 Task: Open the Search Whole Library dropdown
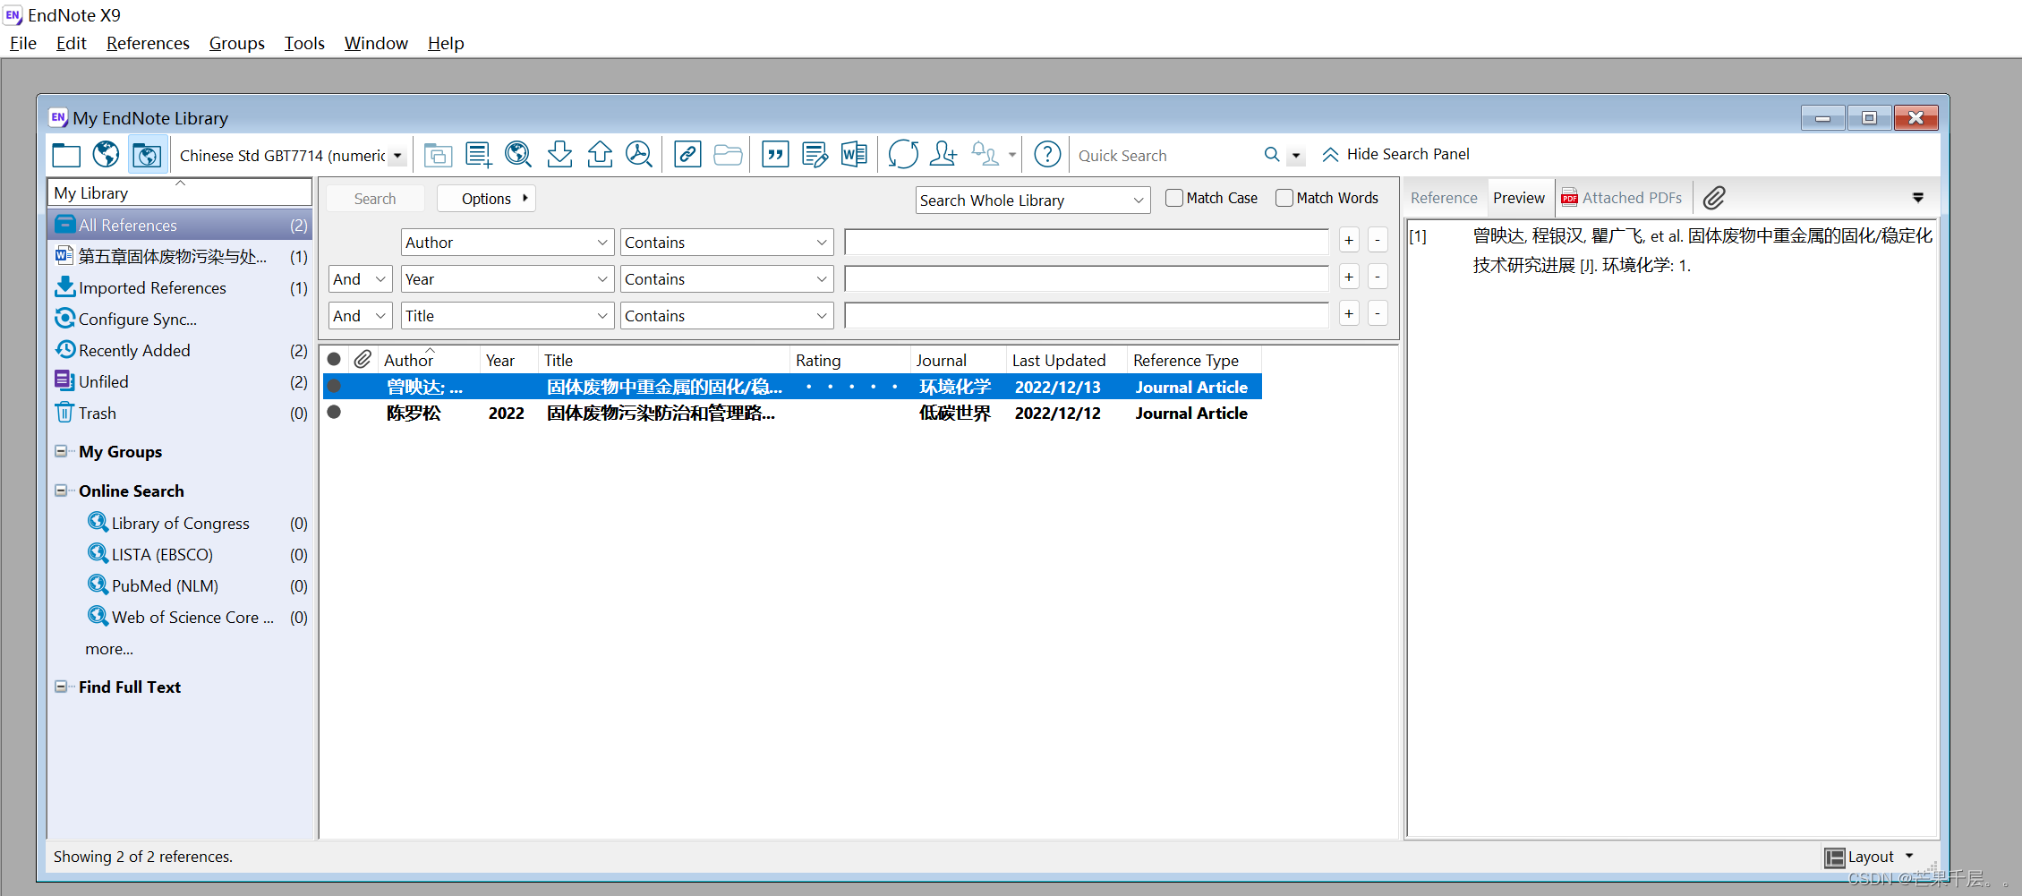pos(1032,201)
